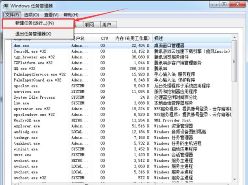This screenshot has width=248, height=185.
Task: Sort by the 描述 column header
Action: coord(192,39)
